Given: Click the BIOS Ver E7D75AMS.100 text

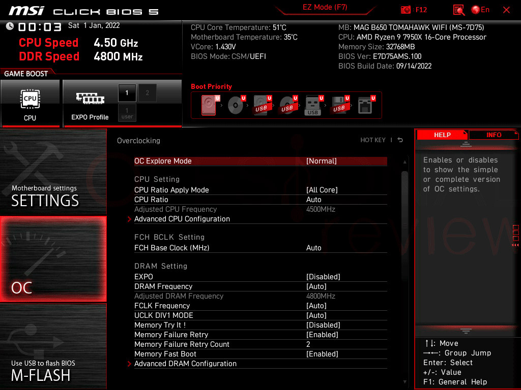Looking at the screenshot, I should pyautogui.click(x=380, y=56).
